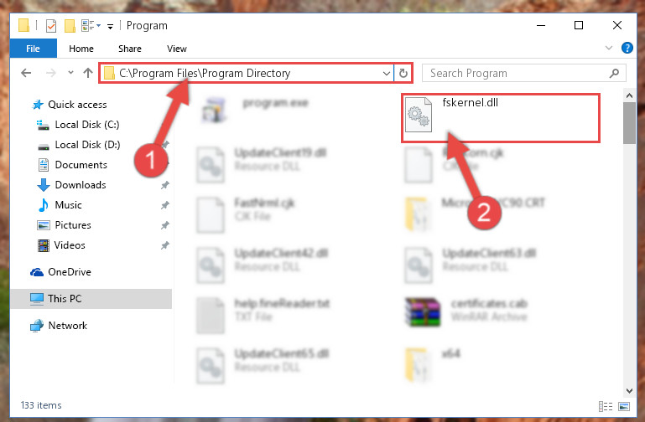Unpin Downloads from Quick access
This screenshot has height=422, width=645.
coord(165,185)
